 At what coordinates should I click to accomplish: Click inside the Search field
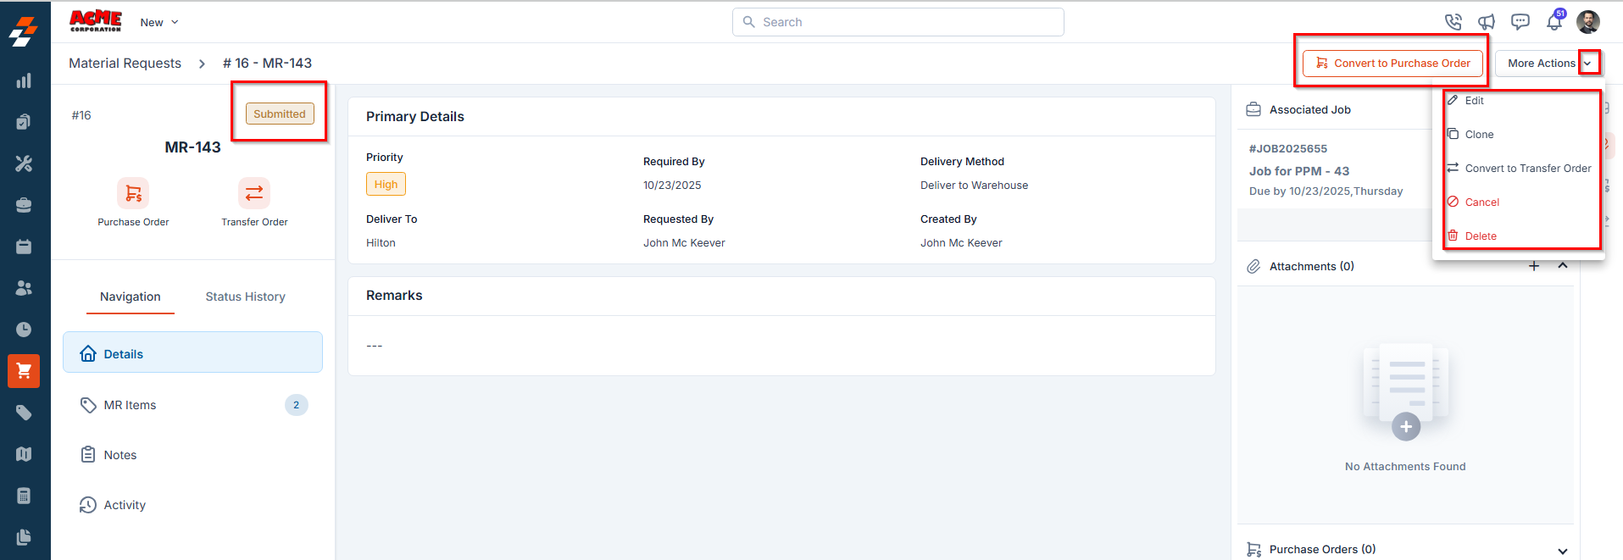point(898,22)
